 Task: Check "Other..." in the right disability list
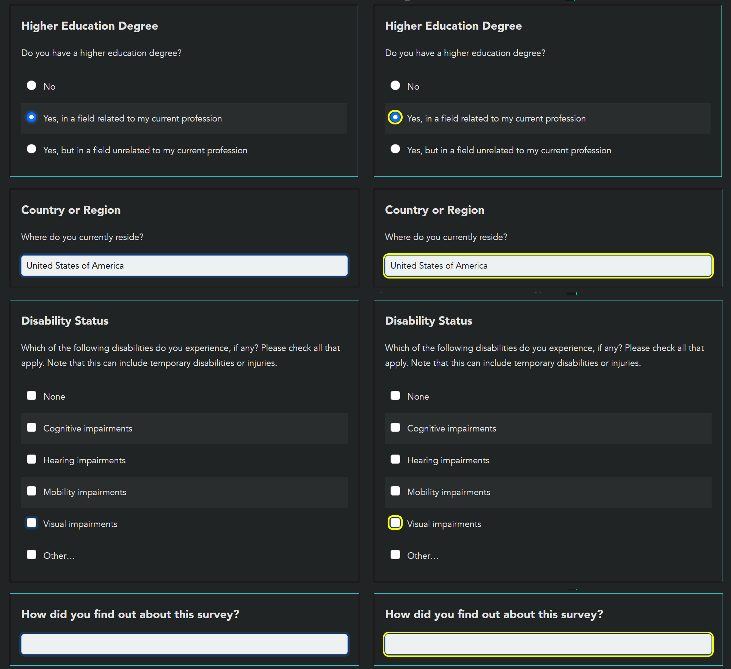point(395,554)
